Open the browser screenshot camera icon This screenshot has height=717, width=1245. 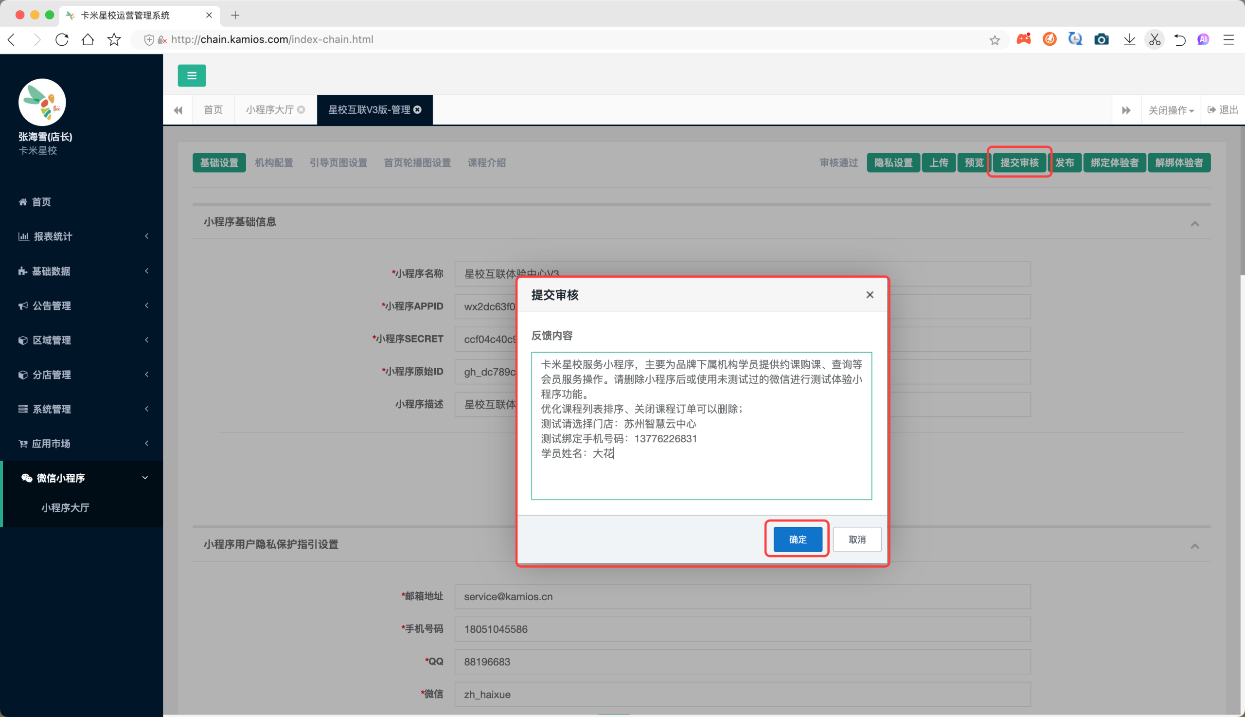tap(1101, 39)
